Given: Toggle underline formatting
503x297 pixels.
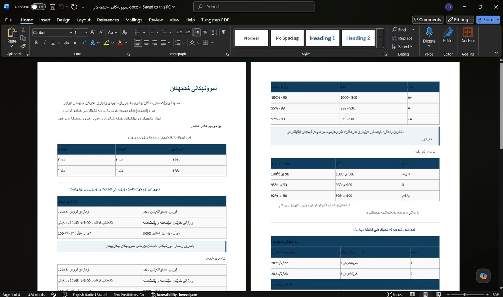Looking at the screenshot, I should coord(53,43).
